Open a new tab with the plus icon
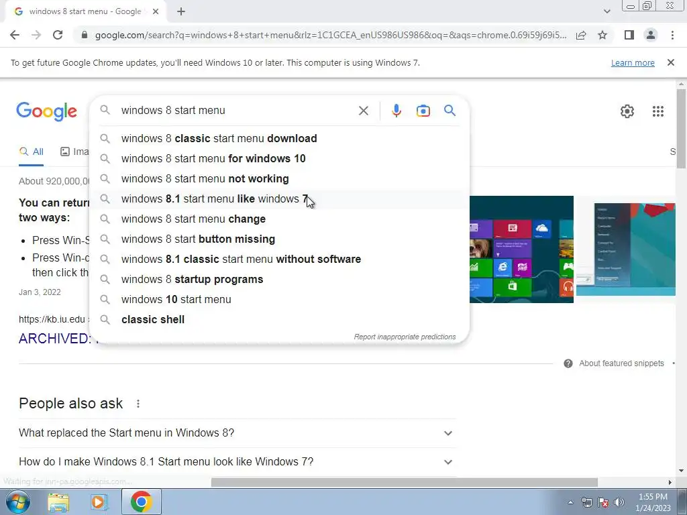Viewport: 687px width, 515px height. [181, 12]
